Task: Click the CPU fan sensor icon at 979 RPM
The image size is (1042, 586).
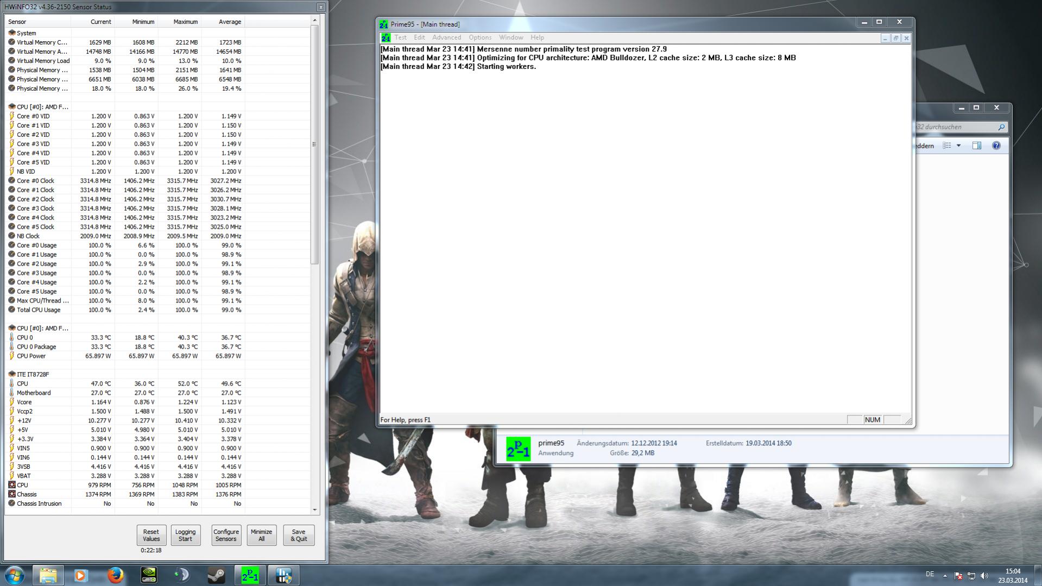Action: (12, 485)
